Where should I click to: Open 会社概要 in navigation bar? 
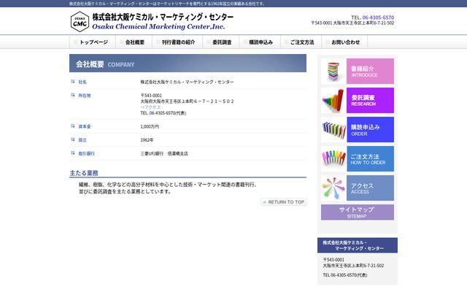pyautogui.click(x=134, y=42)
